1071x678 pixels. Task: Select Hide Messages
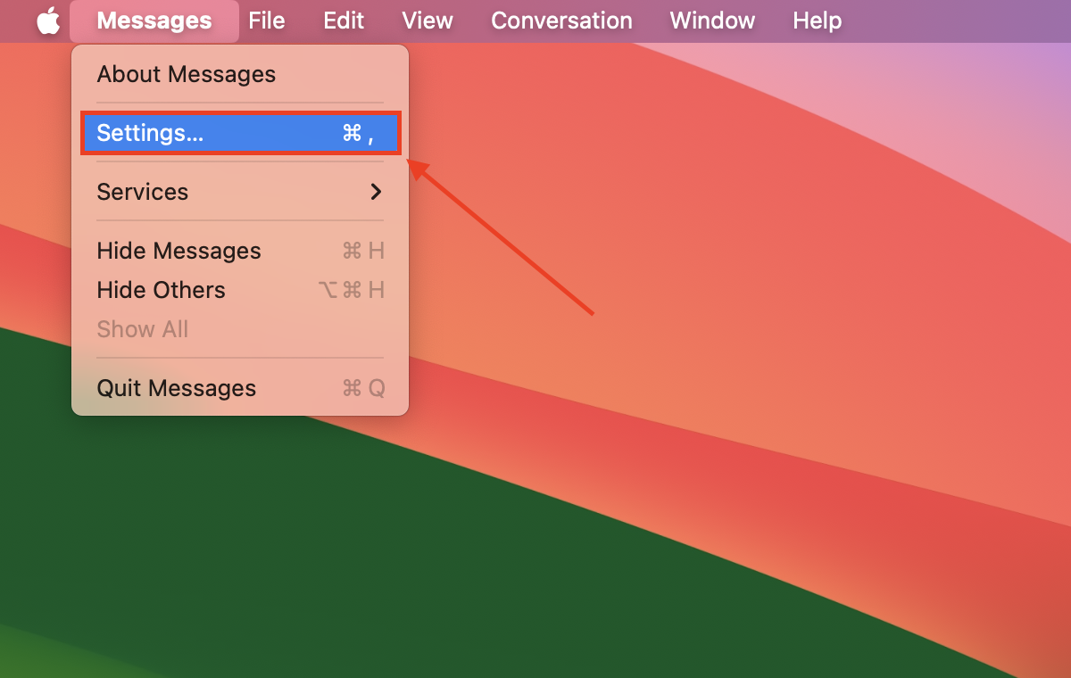178,251
